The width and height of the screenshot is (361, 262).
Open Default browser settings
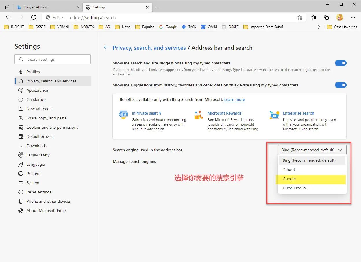(53, 136)
